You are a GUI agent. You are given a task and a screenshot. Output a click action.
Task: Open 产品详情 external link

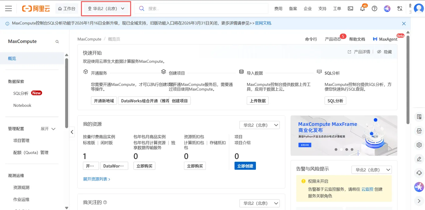pos(359,52)
